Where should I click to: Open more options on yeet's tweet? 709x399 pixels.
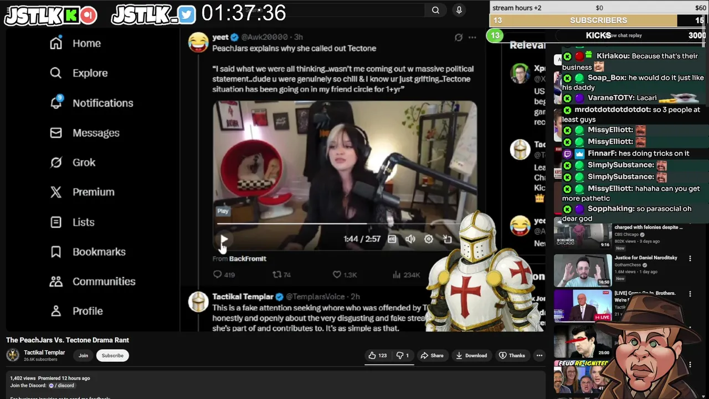[x=472, y=37]
